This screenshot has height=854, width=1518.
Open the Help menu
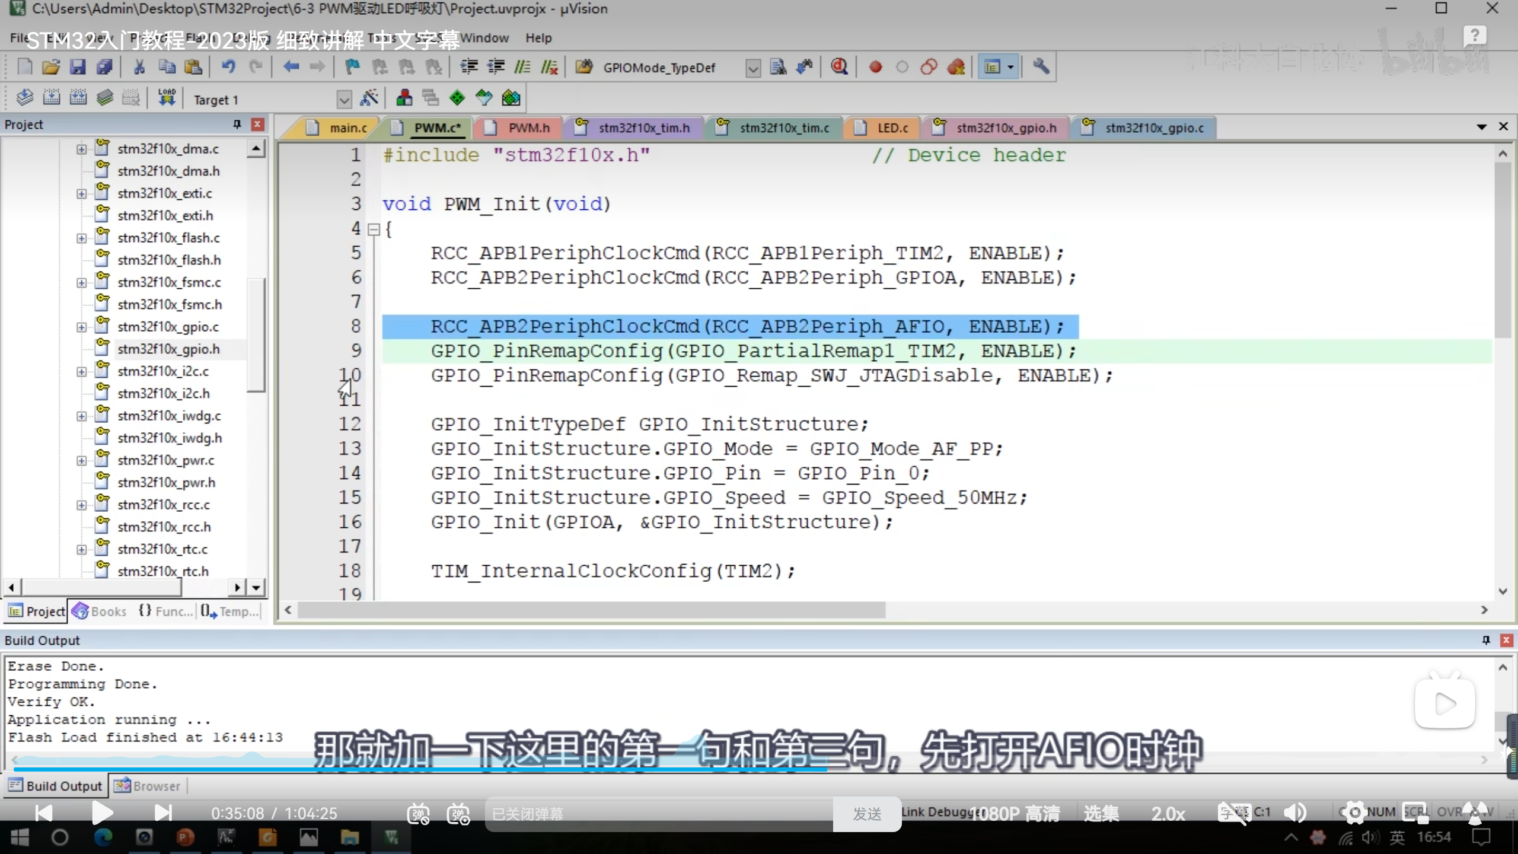coord(538,38)
